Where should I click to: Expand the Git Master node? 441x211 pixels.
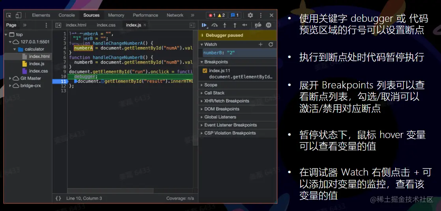point(10,78)
